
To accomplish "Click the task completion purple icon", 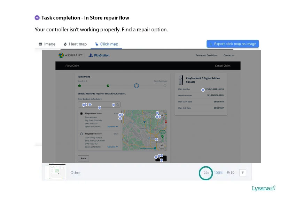I will (x=37, y=18).
